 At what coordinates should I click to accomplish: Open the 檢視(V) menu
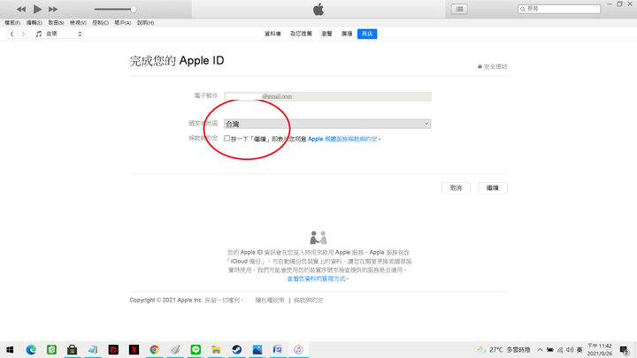pos(78,23)
